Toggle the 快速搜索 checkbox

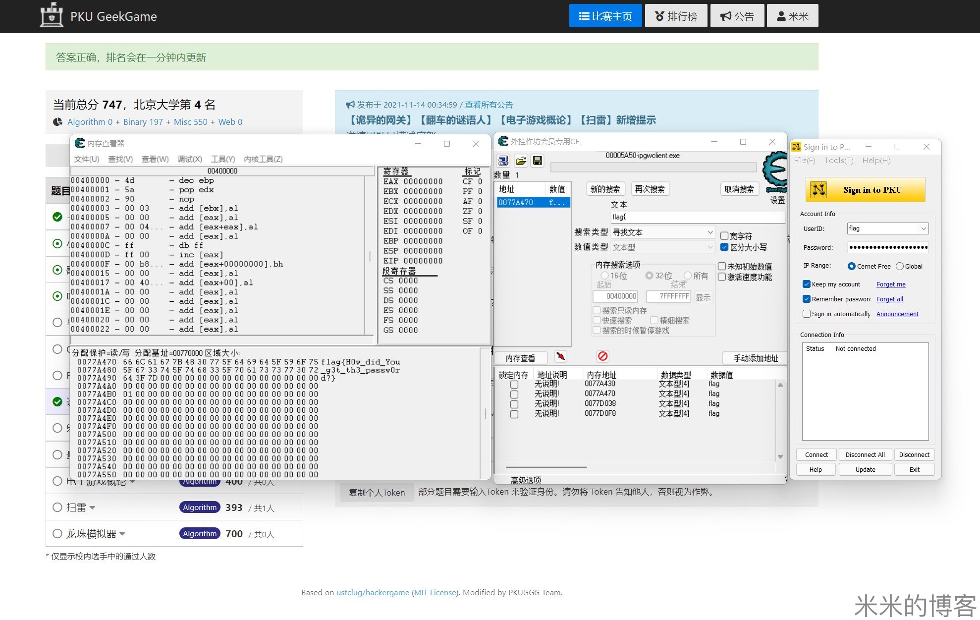coord(597,320)
